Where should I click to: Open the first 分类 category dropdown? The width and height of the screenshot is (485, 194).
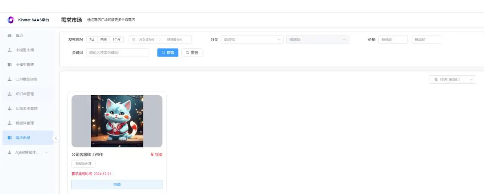(252, 39)
